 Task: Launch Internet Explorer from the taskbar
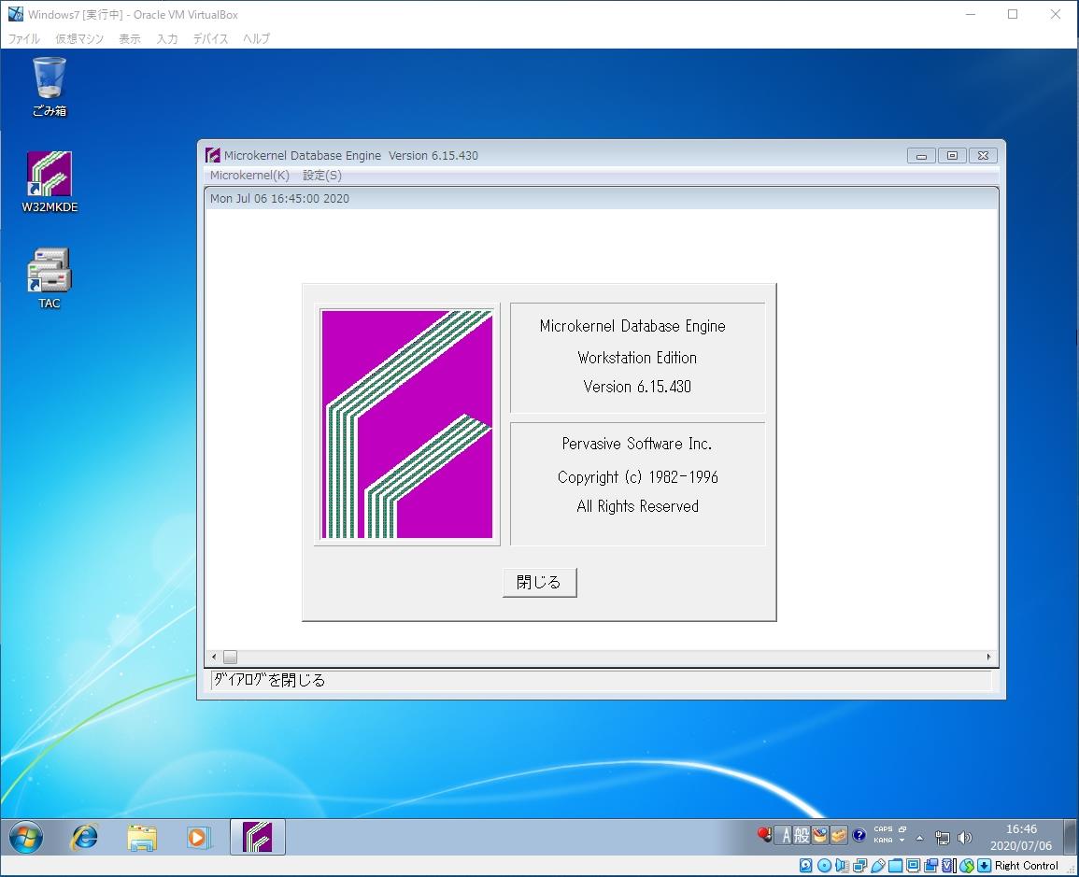(85, 837)
